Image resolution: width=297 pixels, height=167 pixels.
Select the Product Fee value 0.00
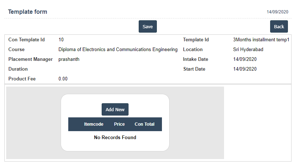[63, 79]
